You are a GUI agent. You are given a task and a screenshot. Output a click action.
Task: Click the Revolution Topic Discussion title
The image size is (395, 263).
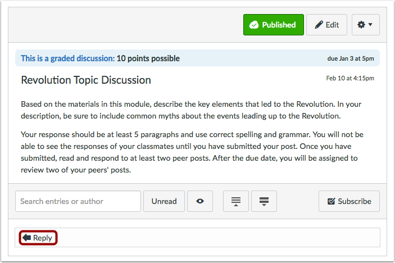[86, 80]
